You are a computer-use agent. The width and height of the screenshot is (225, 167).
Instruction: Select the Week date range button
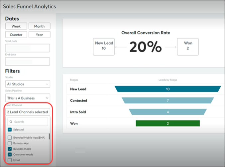16,26
